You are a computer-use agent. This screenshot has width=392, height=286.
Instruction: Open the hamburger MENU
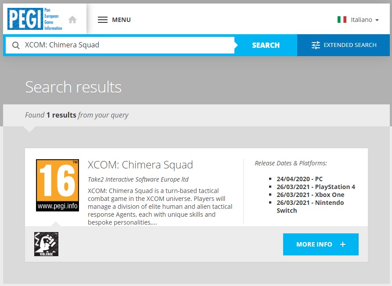pyautogui.click(x=114, y=20)
